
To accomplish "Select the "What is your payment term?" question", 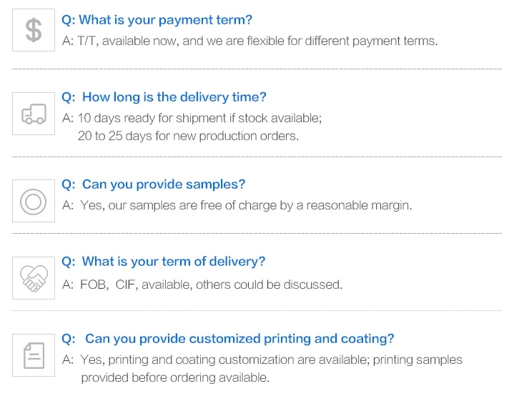I will coord(157,20).
